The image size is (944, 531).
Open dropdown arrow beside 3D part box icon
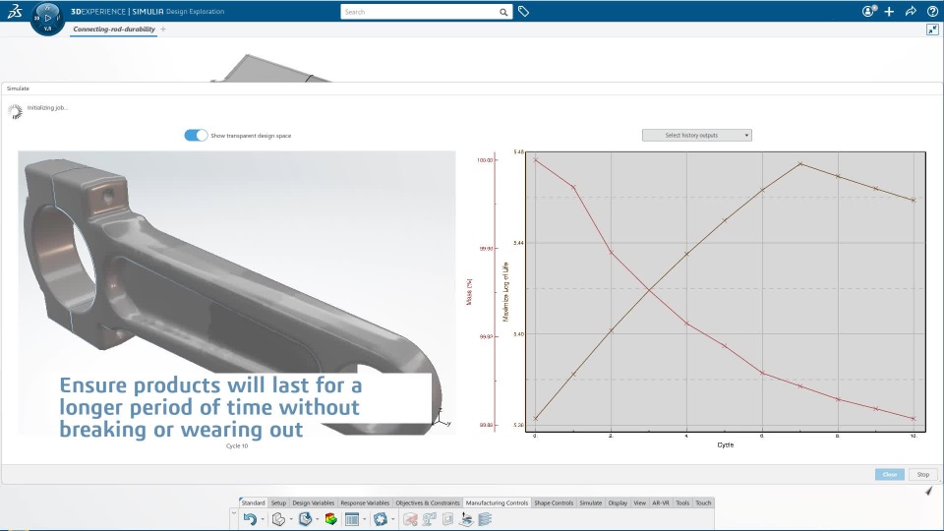tap(291, 519)
